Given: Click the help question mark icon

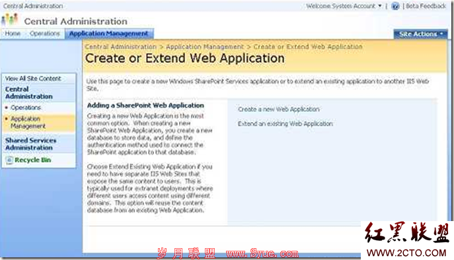Looking at the screenshot, I should [x=395, y=6].
